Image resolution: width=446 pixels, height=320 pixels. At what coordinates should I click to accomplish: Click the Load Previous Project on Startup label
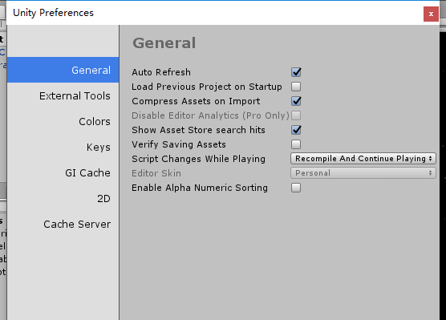[x=207, y=87]
